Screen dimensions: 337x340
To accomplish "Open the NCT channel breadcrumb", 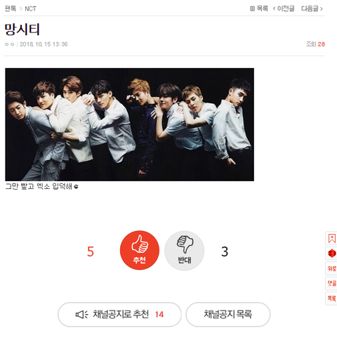I will (30, 8).
